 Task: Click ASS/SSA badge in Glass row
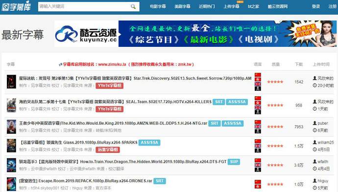(x=149, y=143)
